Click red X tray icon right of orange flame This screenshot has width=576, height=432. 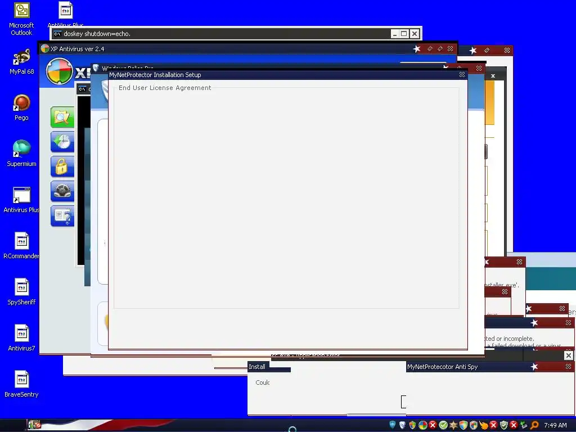(493, 425)
